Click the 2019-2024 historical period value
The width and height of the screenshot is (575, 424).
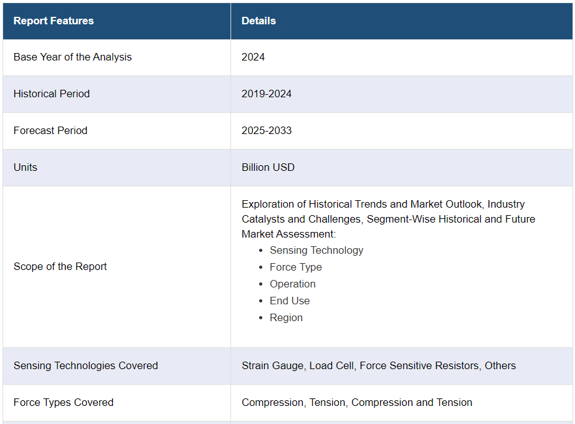pos(267,94)
